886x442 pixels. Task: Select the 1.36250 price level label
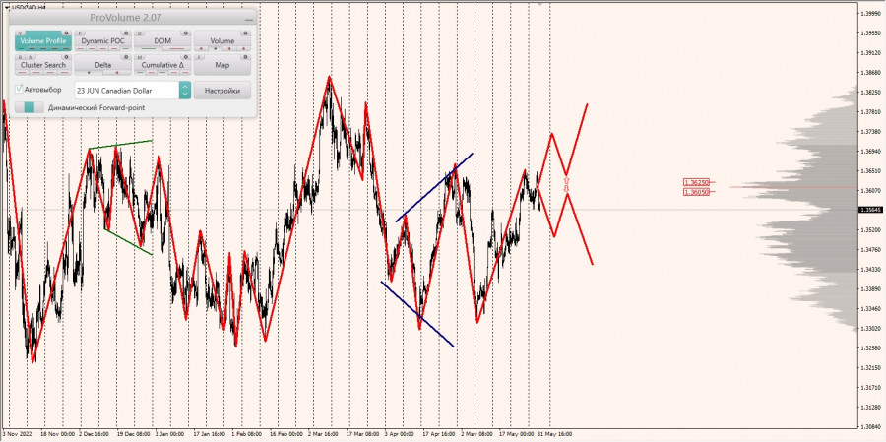[696, 182]
